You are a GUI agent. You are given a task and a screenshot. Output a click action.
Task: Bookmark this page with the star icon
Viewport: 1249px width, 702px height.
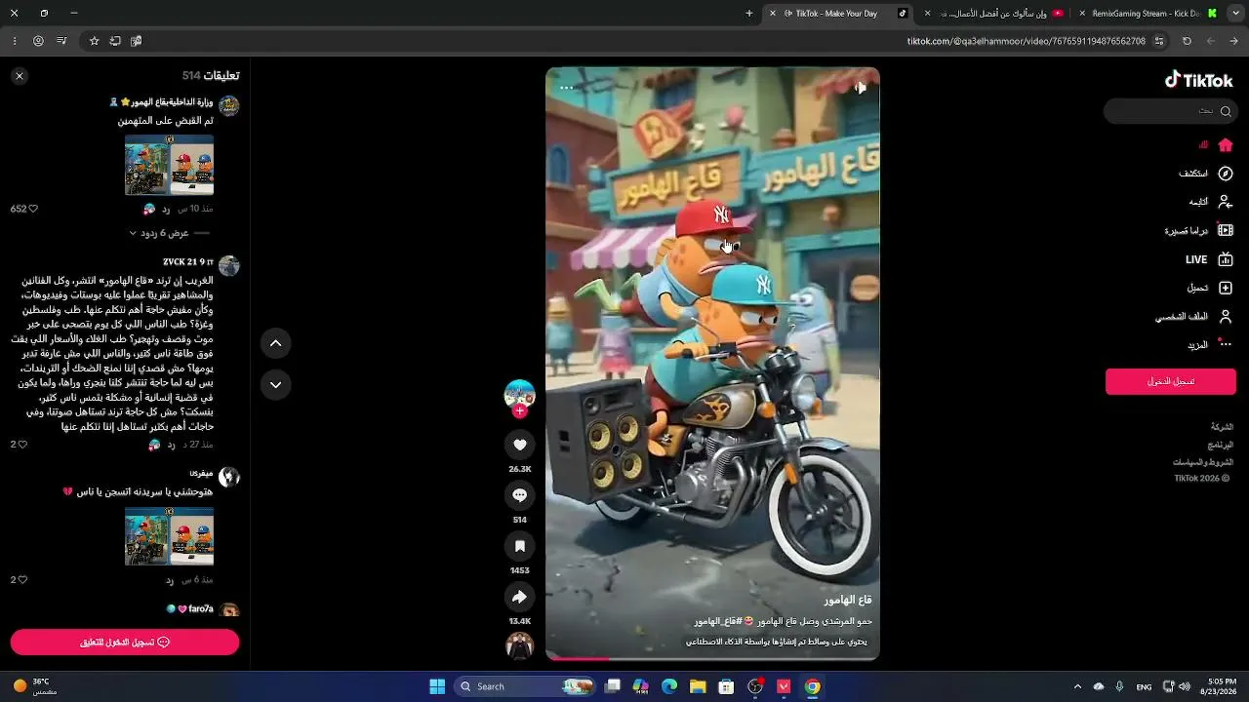94,41
